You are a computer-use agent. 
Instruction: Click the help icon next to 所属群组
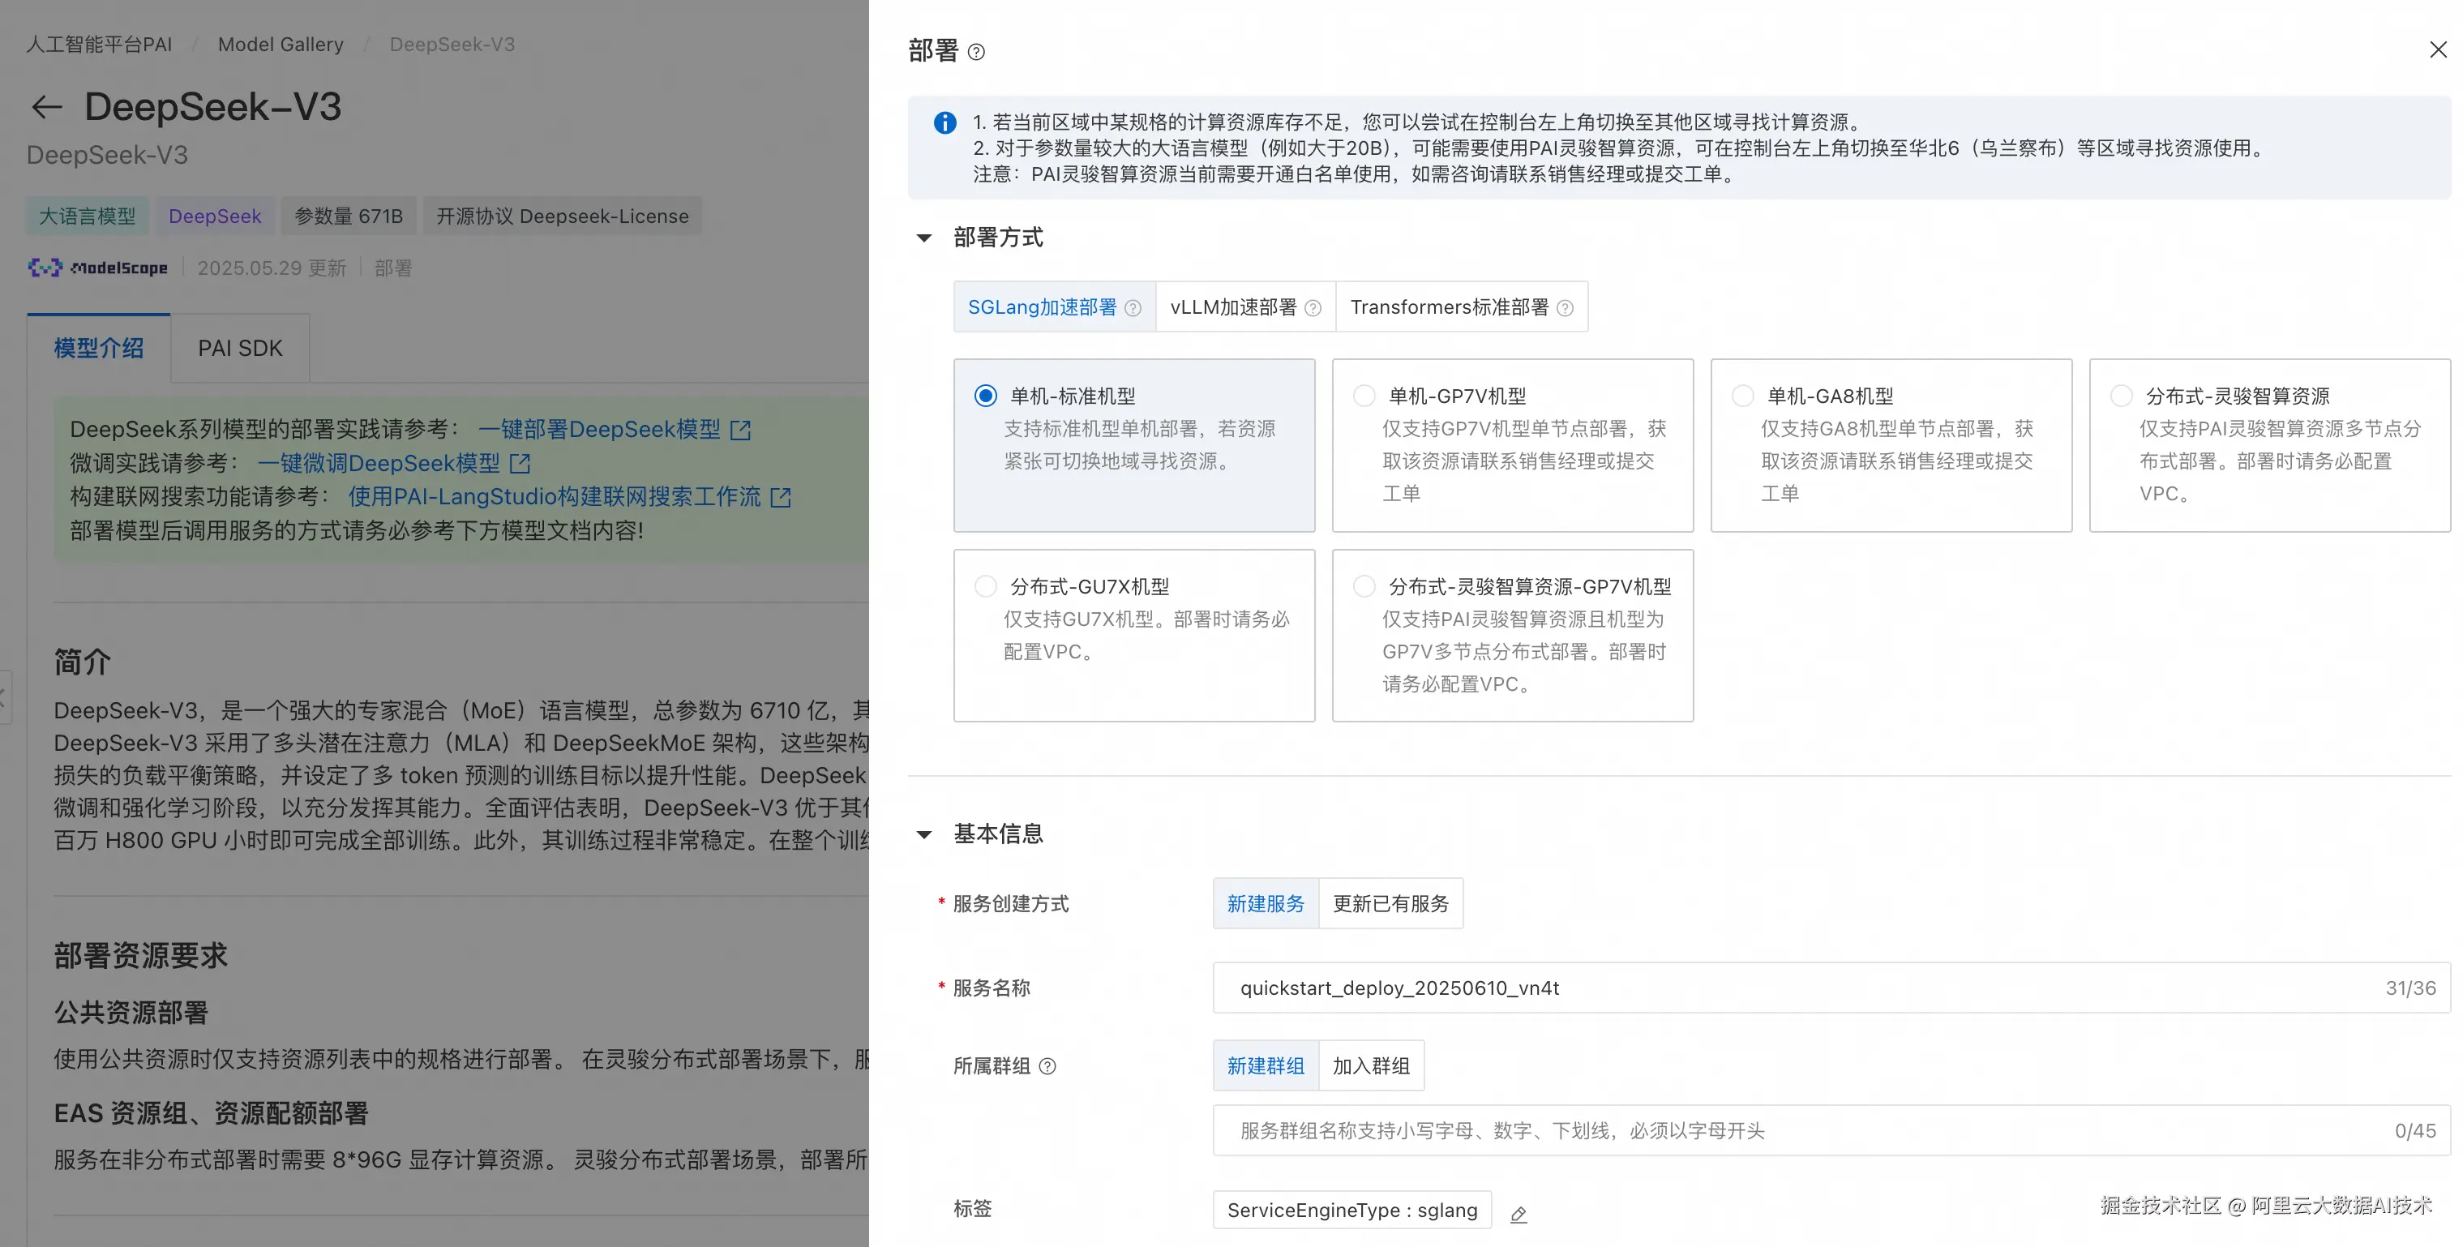coord(1048,1066)
